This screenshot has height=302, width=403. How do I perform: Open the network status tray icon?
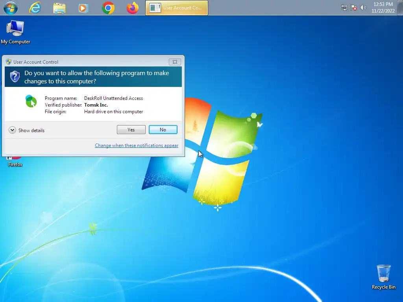[x=344, y=8]
